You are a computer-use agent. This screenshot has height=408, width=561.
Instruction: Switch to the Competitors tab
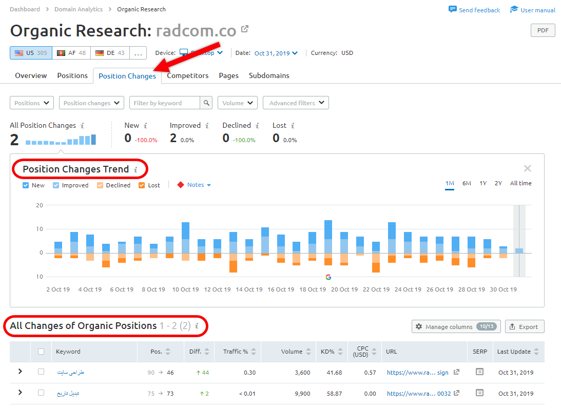click(187, 75)
